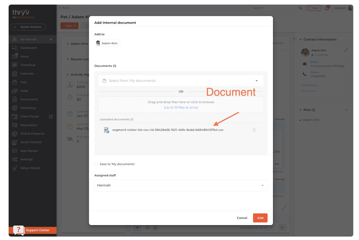The width and height of the screenshot is (359, 240).
Task: Click the Client Portal external link icon
Action: click(51, 117)
